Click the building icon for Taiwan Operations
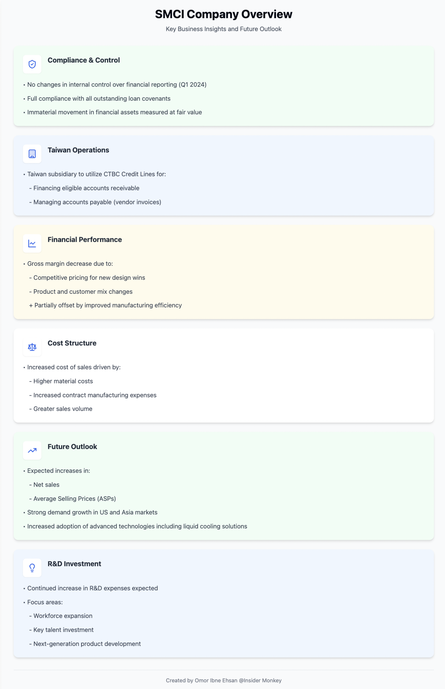The width and height of the screenshot is (445, 689). pyautogui.click(x=32, y=154)
